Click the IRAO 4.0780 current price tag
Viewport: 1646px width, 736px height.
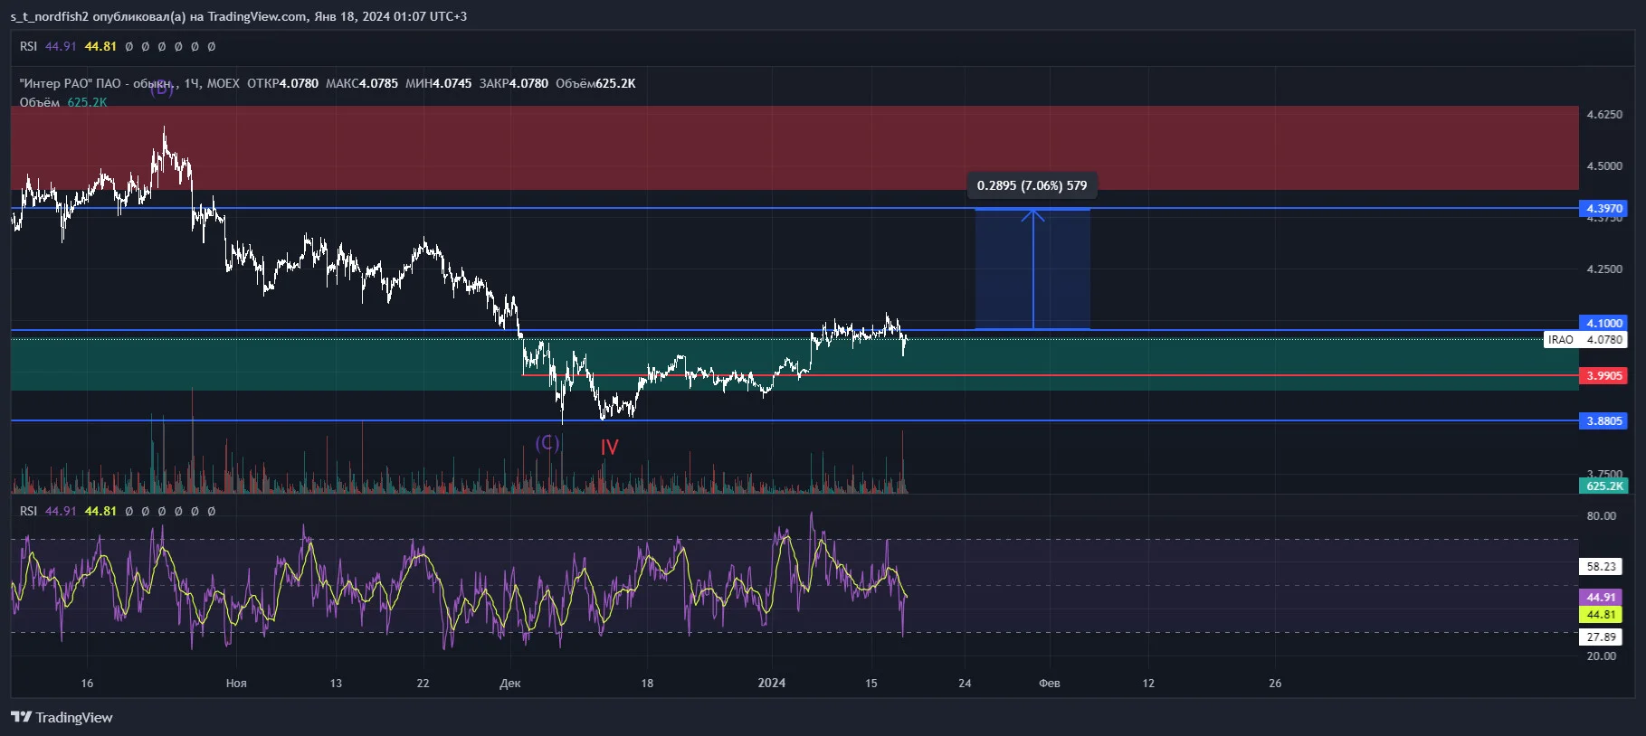1585,340
